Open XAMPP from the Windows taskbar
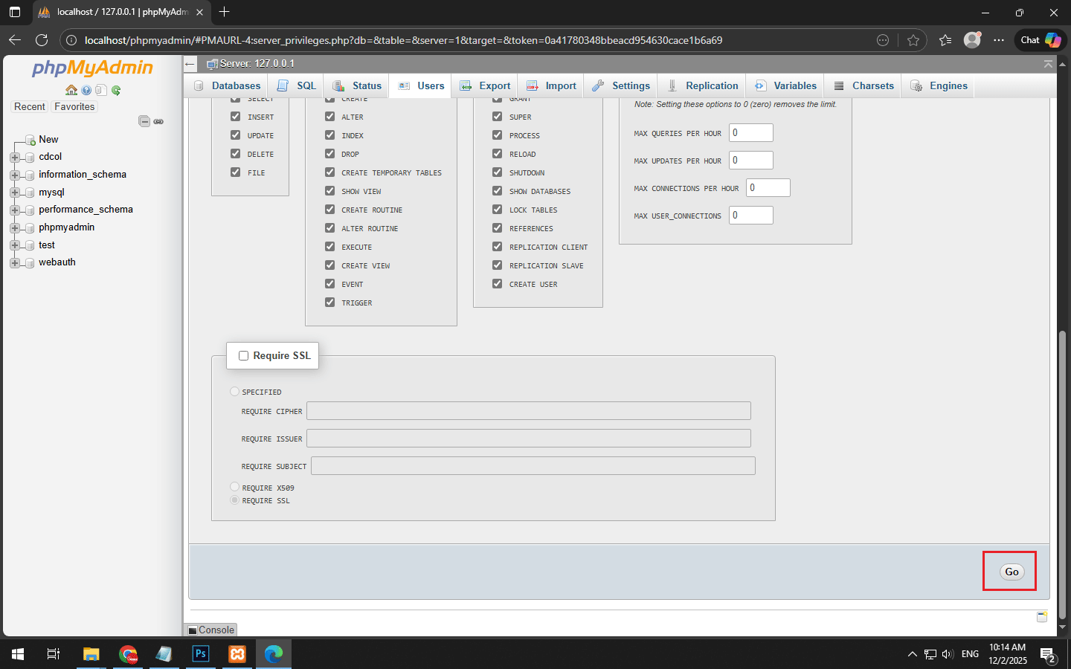This screenshot has height=669, width=1071. pyautogui.click(x=237, y=654)
